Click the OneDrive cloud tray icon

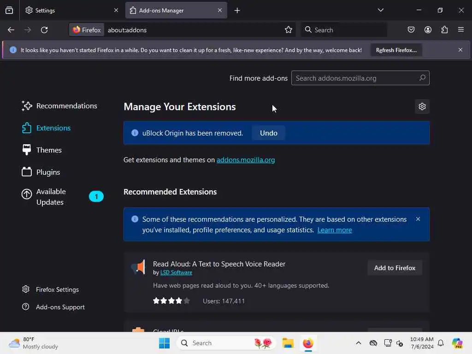click(373, 343)
